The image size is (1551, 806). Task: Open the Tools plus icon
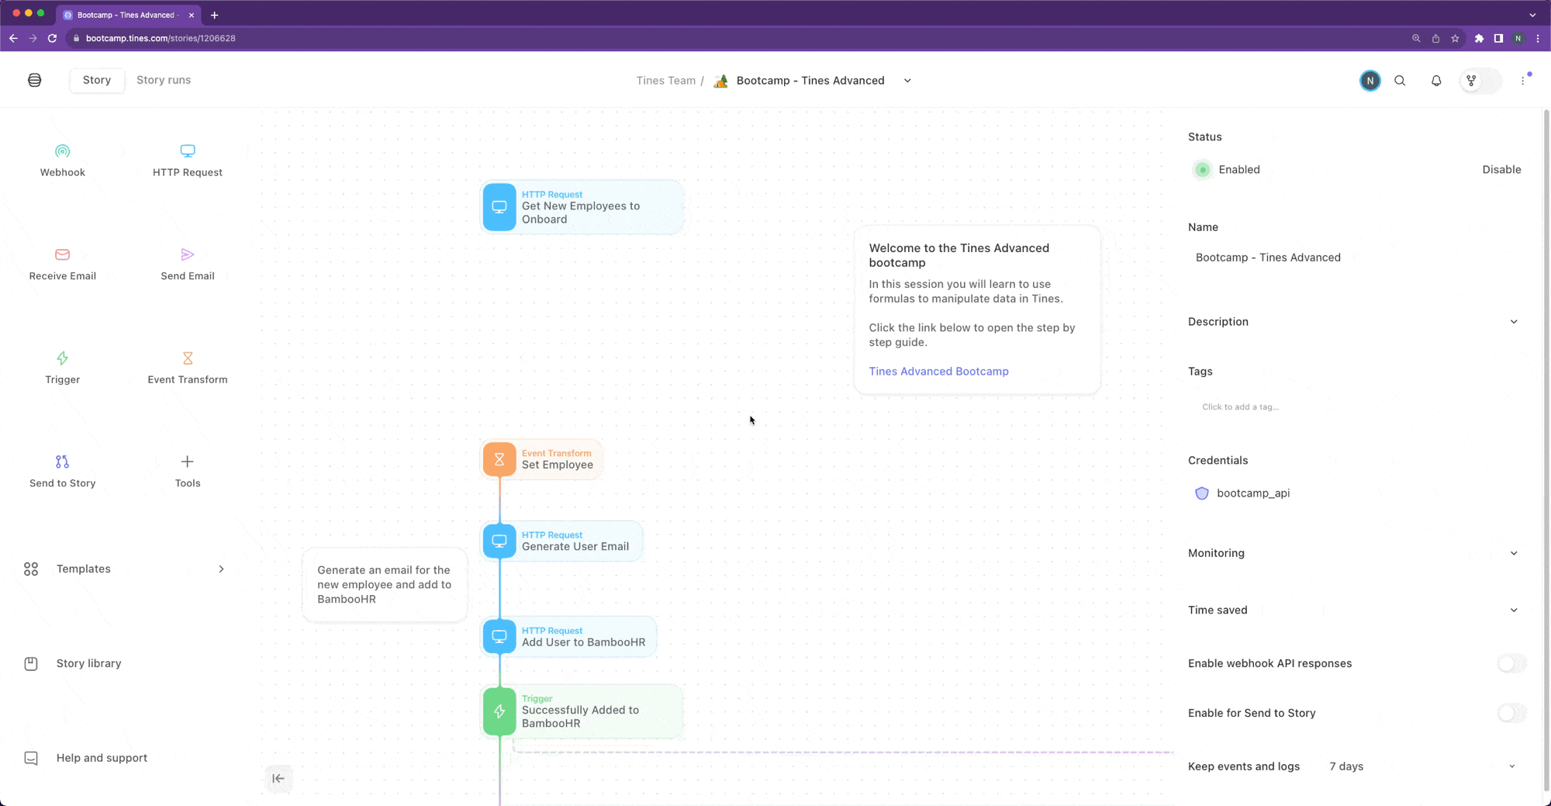point(188,462)
